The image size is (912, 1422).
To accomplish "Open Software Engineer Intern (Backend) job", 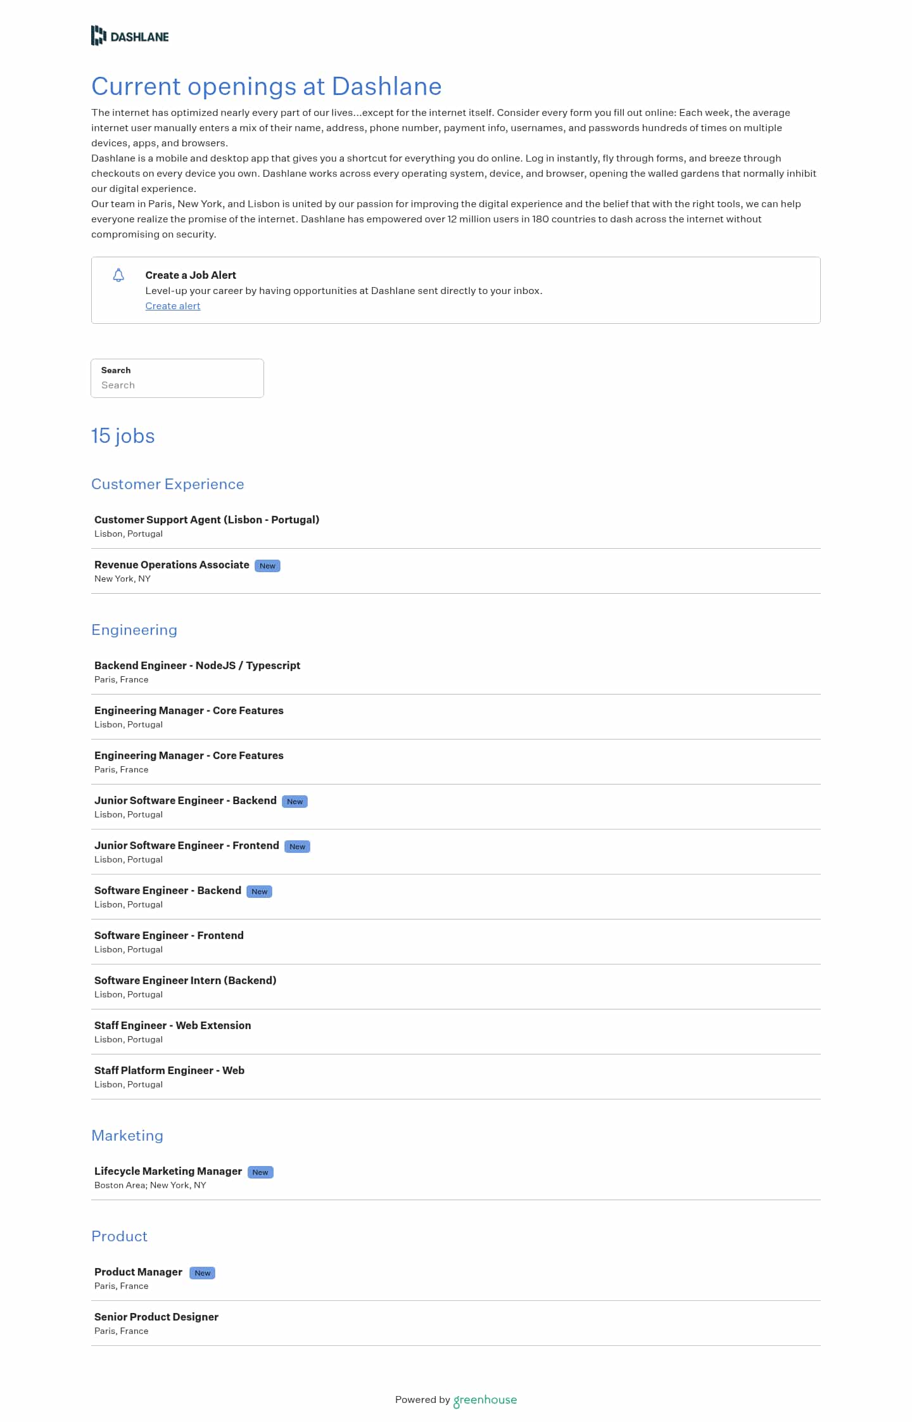I will pyautogui.click(x=185, y=980).
